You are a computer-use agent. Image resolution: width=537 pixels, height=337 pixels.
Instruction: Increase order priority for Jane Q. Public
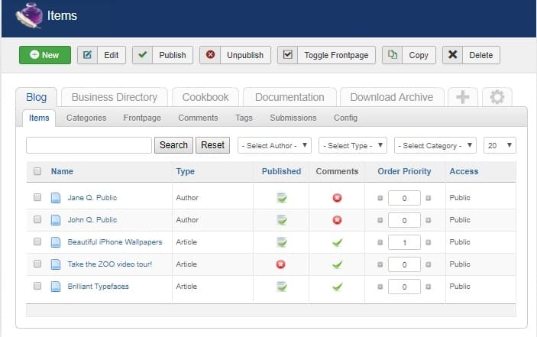[x=428, y=198]
